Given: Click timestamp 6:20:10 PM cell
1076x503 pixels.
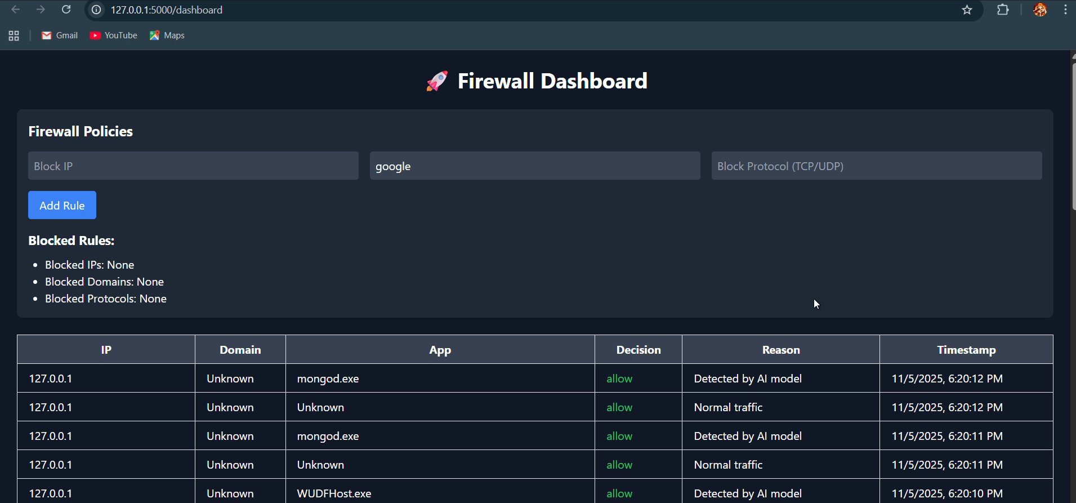Looking at the screenshot, I should 966,492.
